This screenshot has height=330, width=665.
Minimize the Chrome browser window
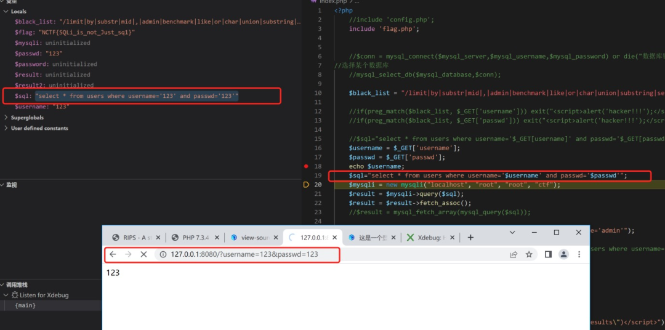(534, 233)
